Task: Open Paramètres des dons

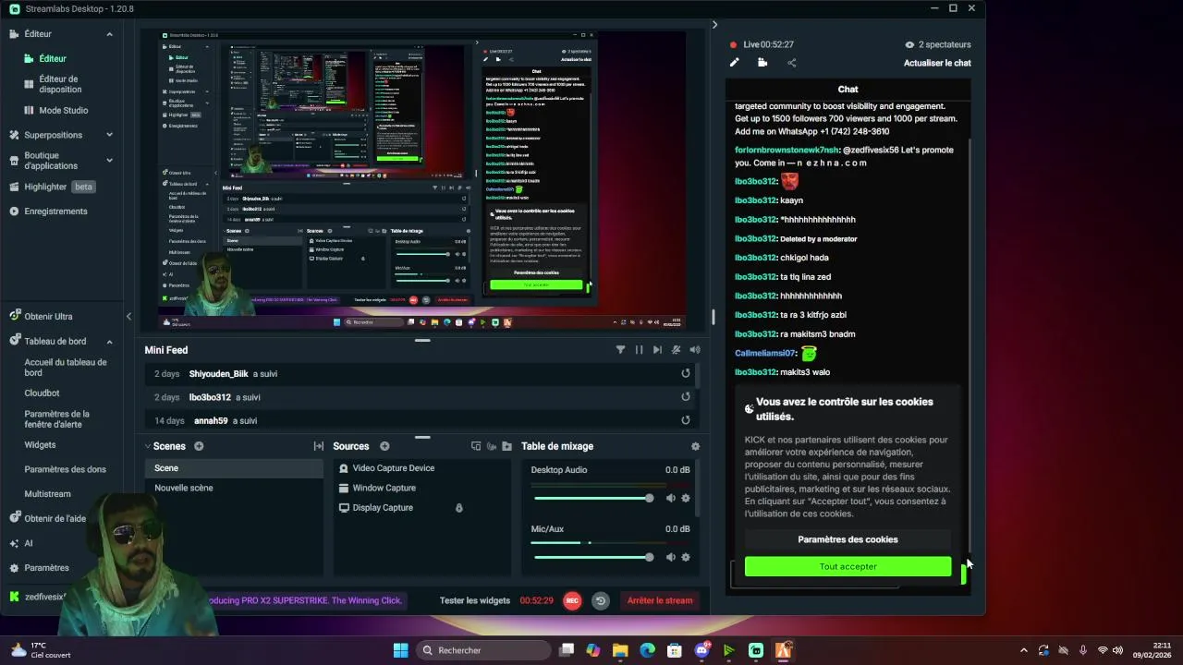Action: [x=65, y=469]
